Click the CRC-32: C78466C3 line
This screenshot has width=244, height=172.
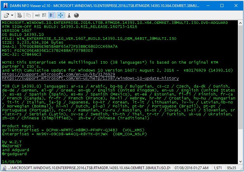pyautogui.click(x=21, y=54)
